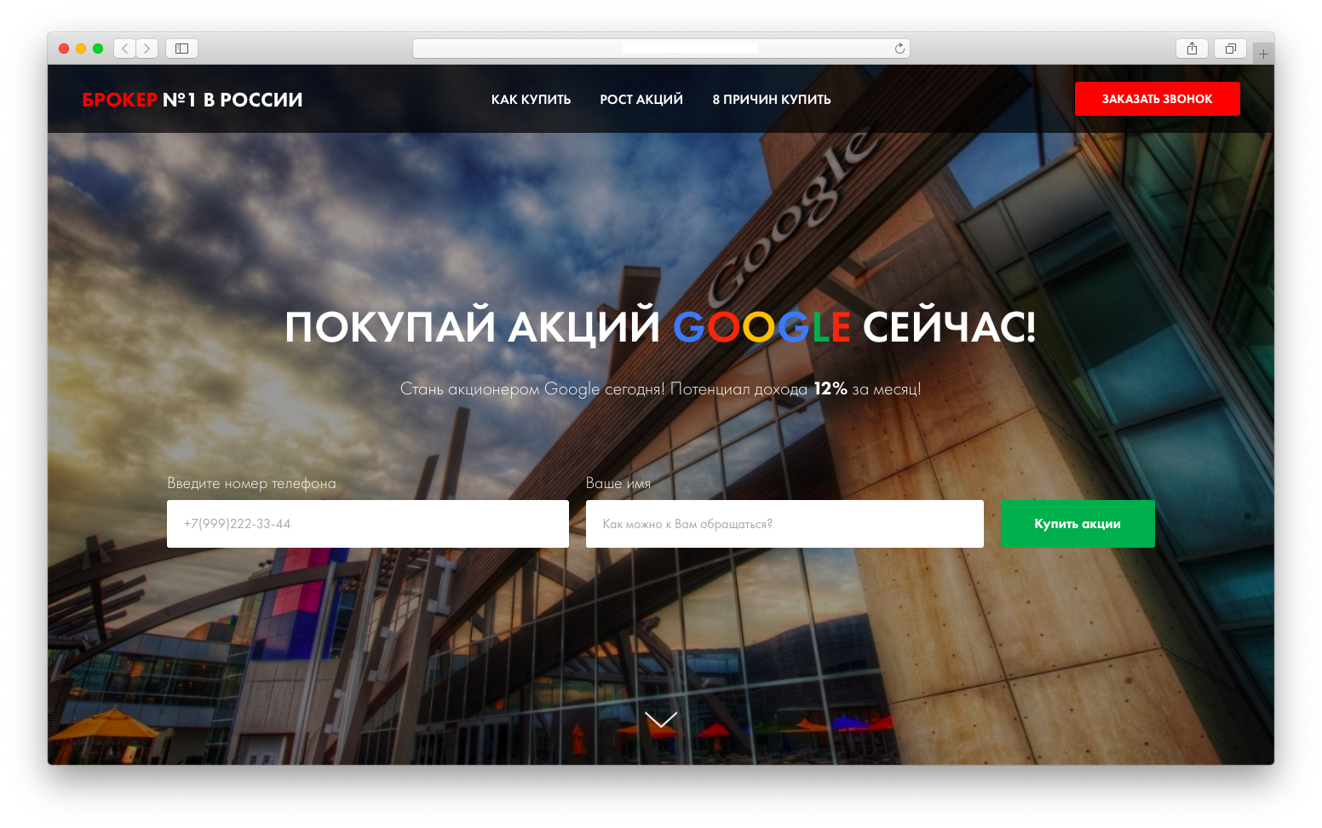Open the КАК КУПИТЬ menu item

point(531,100)
